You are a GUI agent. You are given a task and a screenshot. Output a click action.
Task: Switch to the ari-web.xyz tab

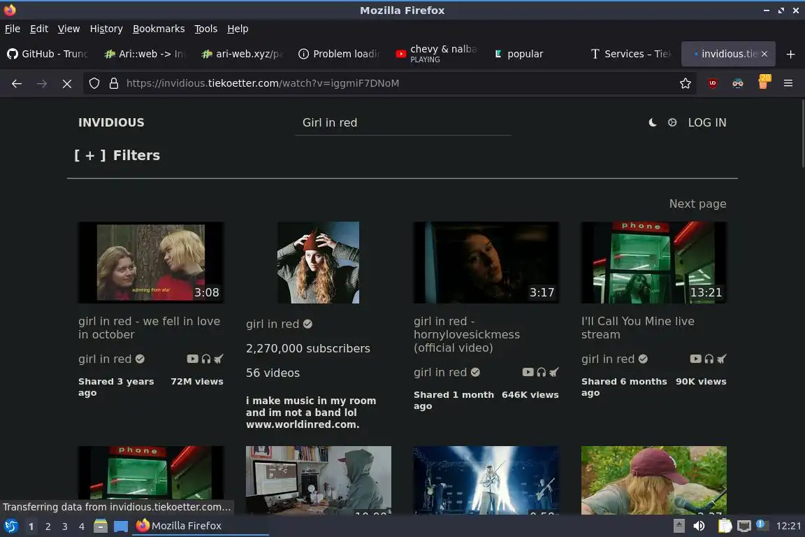point(243,54)
